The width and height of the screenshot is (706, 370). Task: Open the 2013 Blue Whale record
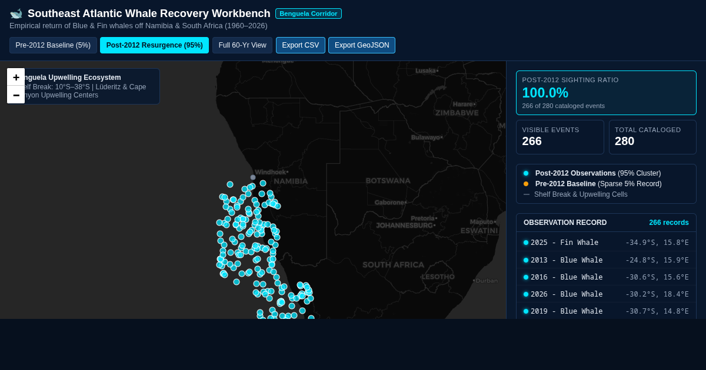click(x=606, y=260)
